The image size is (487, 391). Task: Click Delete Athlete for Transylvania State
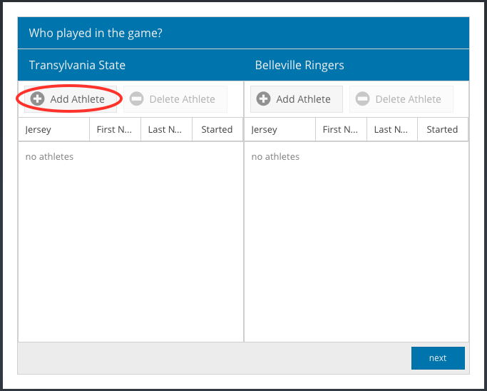[175, 99]
